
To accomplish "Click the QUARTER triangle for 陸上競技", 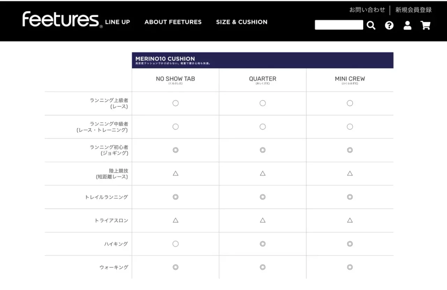I will [263, 173].
